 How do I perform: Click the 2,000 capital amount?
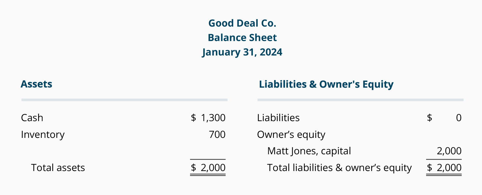point(449,151)
